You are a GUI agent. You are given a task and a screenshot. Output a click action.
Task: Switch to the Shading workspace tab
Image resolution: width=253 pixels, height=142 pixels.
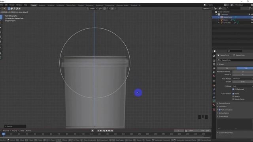[81, 5]
